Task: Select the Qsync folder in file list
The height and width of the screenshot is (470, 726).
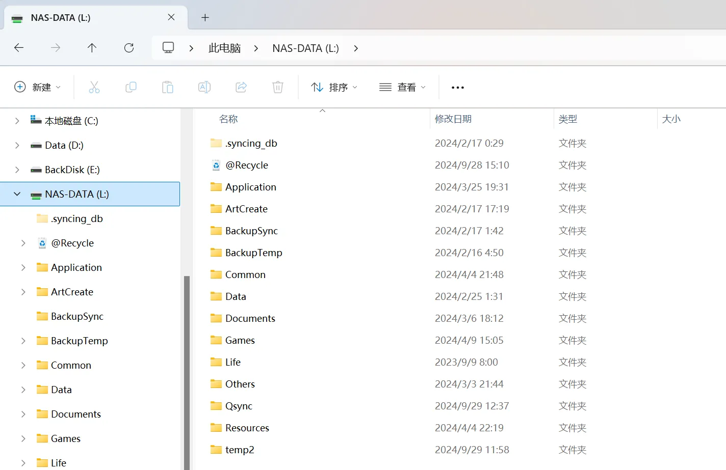Action: 239,406
